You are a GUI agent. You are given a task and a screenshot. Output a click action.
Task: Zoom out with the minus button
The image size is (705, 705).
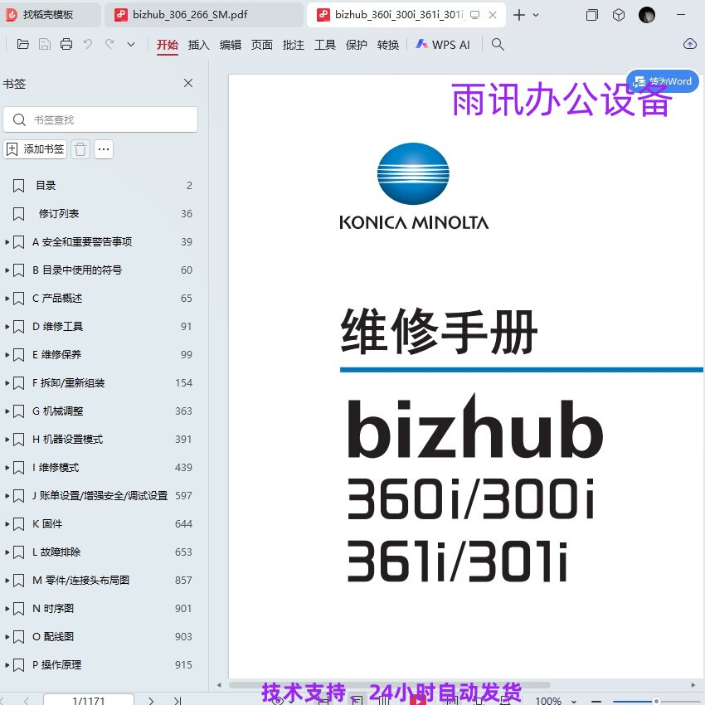point(596,701)
